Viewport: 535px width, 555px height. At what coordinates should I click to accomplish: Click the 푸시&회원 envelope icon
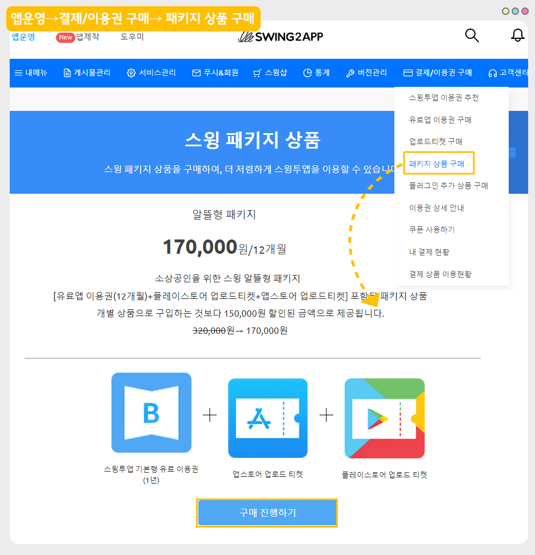coord(196,73)
